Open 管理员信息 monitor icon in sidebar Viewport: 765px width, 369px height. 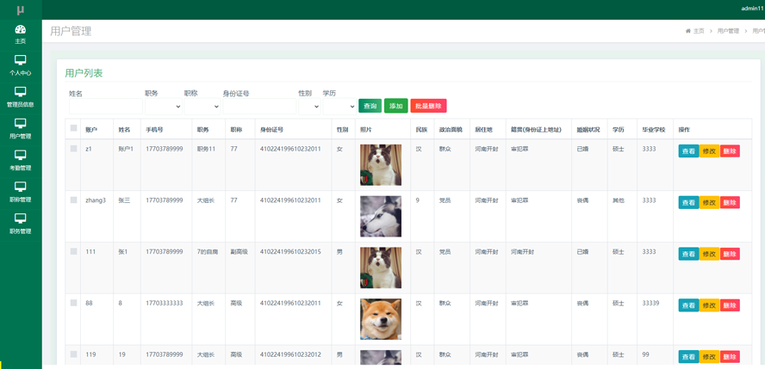click(21, 92)
